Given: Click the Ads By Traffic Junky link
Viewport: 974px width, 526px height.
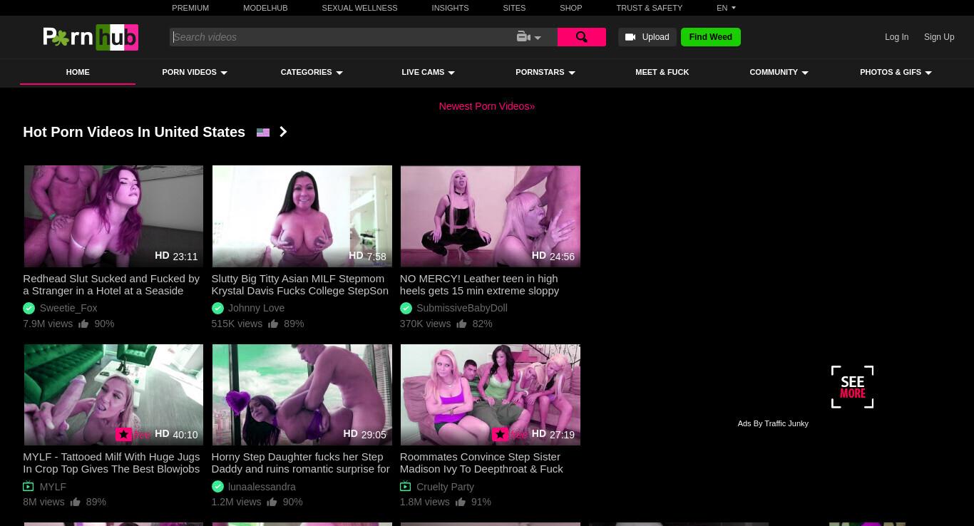Looking at the screenshot, I should point(773,423).
